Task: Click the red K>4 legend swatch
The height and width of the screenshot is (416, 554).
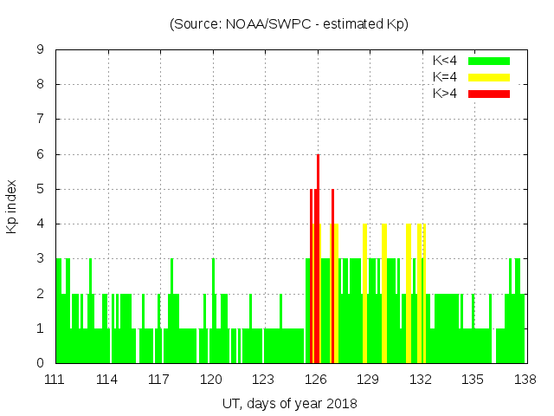Action: click(x=489, y=93)
